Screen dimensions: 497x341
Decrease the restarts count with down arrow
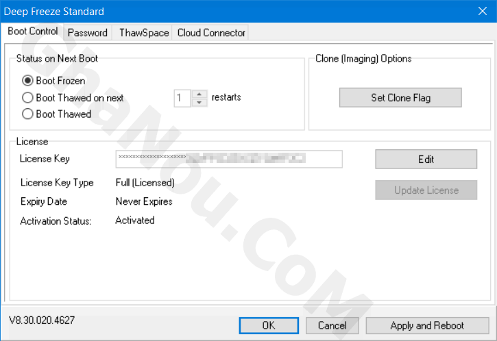199,103
